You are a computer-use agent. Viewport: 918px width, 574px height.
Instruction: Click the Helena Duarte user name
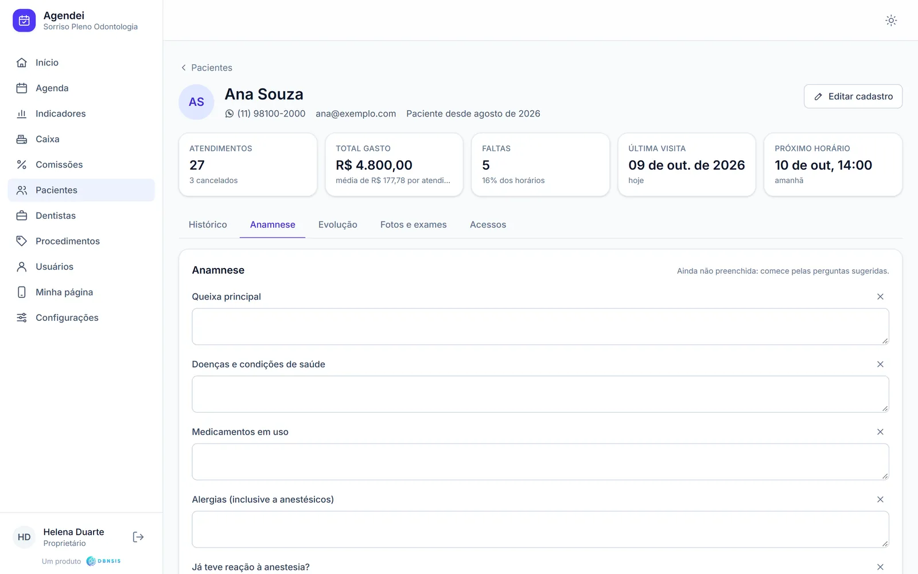(74, 532)
